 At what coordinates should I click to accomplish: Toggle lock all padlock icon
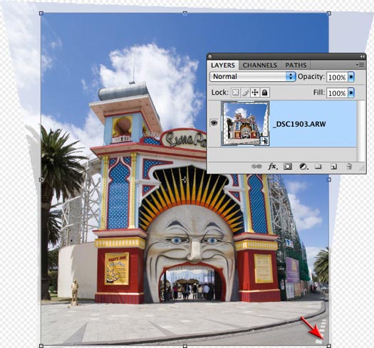(x=265, y=93)
